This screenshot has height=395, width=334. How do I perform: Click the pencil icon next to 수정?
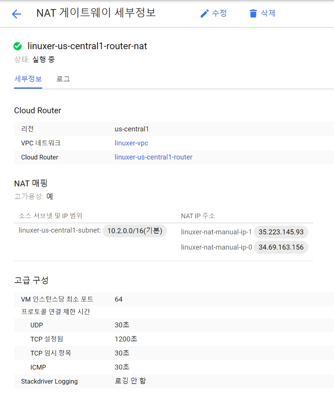(204, 14)
